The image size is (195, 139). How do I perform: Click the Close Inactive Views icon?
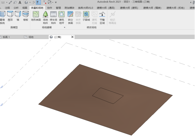45,2
